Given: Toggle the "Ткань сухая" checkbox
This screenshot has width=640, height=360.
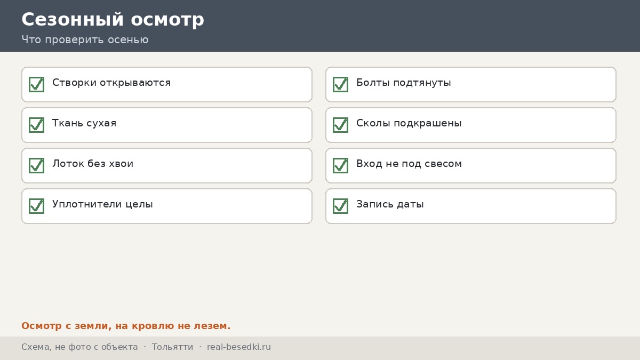Looking at the screenshot, I should point(36,125).
